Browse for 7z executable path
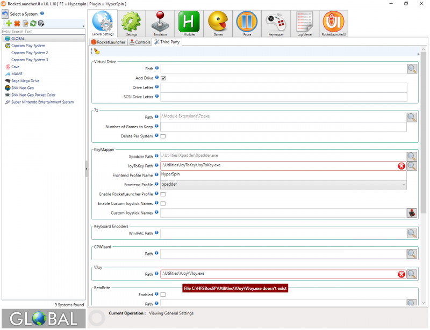The image size is (430, 330). point(412,117)
